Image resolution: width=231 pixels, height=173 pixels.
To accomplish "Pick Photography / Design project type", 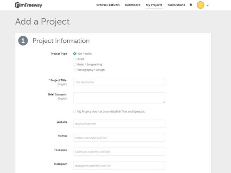I will point(75,70).
